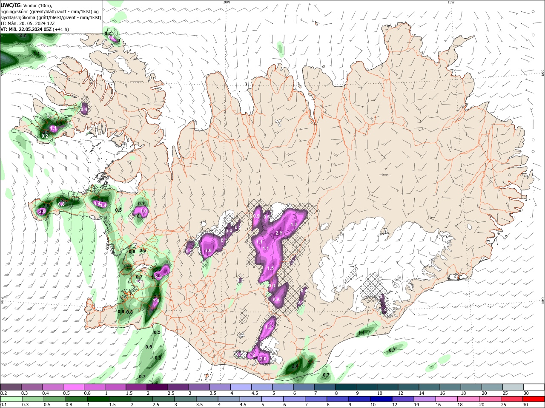Click the 'UWC/IG: Vindur (10m),' title line

[x=26, y=5]
